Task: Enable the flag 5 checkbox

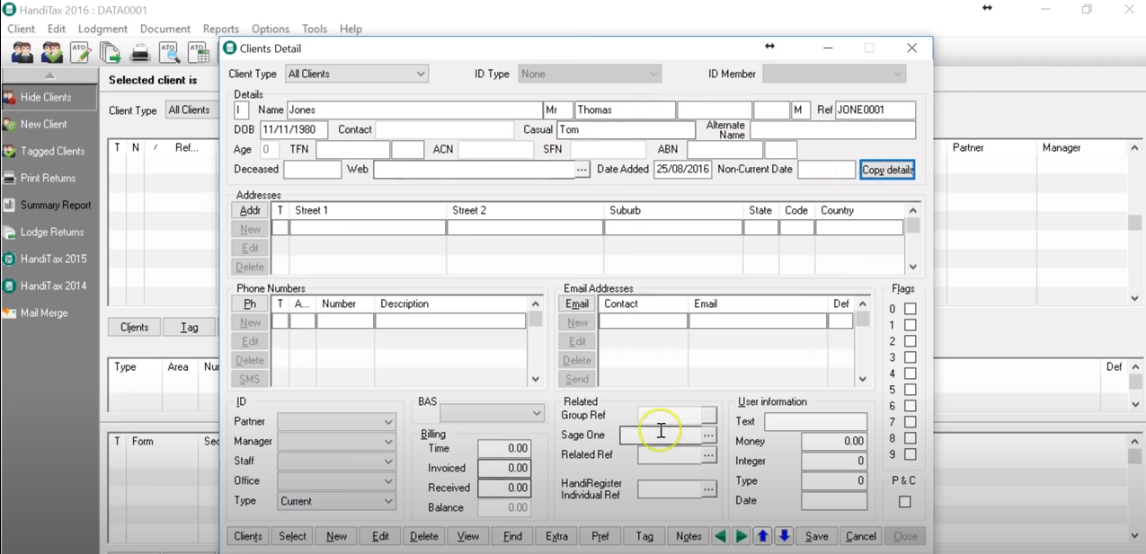Action: coord(910,390)
